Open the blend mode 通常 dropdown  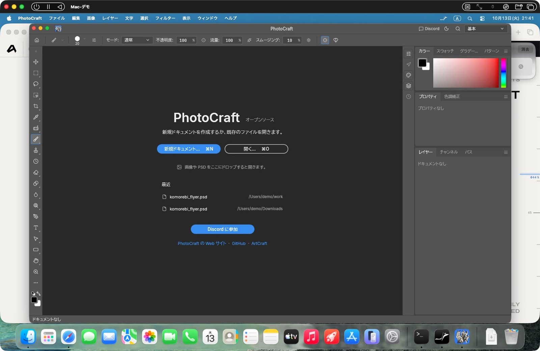point(137,40)
